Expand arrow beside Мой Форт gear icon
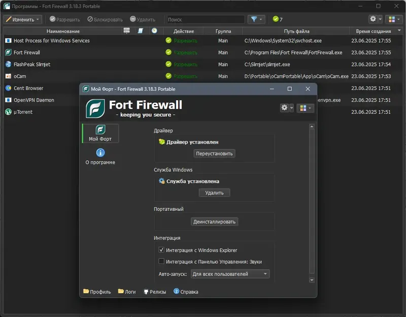The image size is (406, 317). click(291, 108)
